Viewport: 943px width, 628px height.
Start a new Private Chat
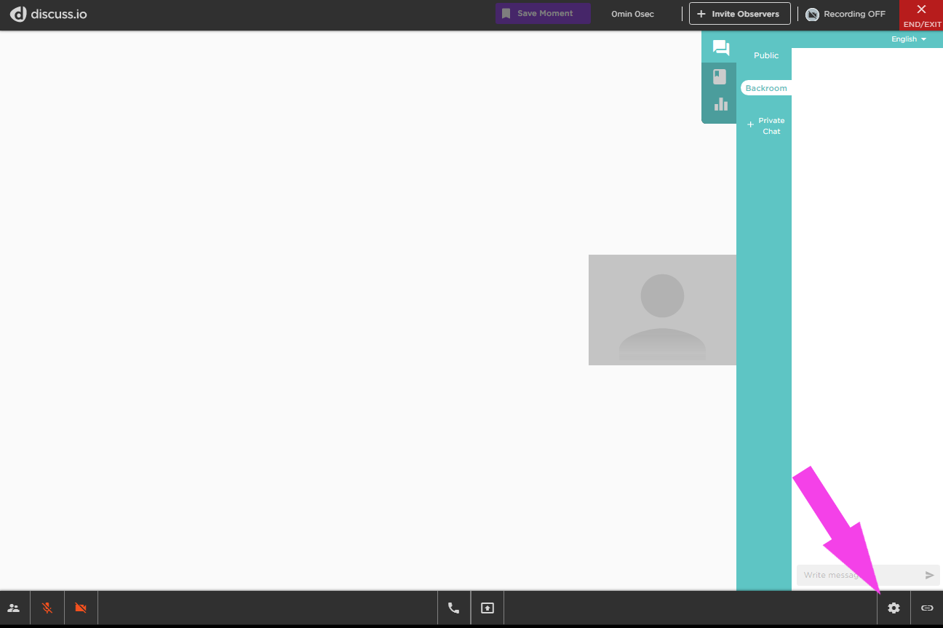pyautogui.click(x=767, y=126)
